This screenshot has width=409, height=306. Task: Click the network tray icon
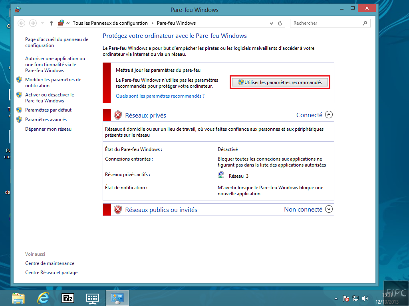pos(355,298)
